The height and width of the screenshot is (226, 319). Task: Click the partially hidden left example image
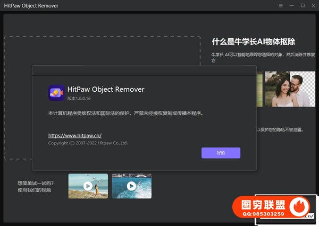click(x=259, y=89)
